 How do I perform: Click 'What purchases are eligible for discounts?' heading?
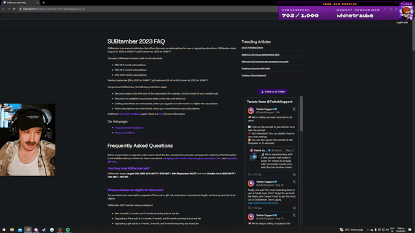[x=136, y=190]
